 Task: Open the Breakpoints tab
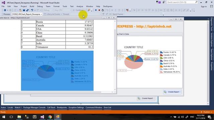[62, 107]
